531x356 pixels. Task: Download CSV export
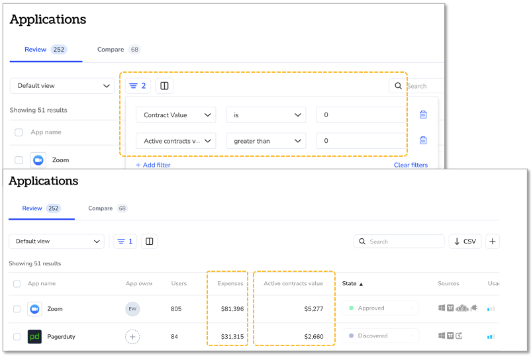[x=465, y=242]
